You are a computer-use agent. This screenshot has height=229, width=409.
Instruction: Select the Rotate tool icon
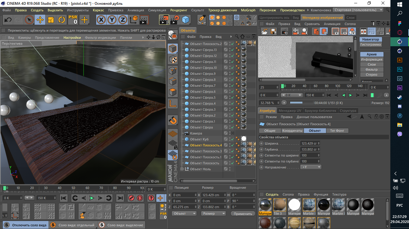(x=62, y=20)
